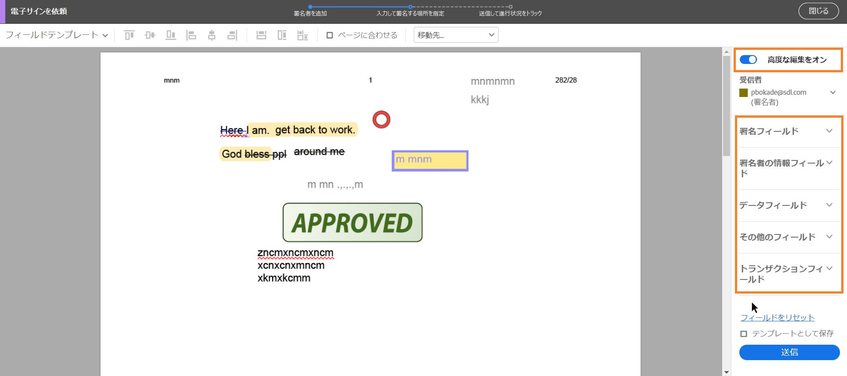
Task: Check テンプレートとして保存 (Save as template) box
Action: pos(744,334)
